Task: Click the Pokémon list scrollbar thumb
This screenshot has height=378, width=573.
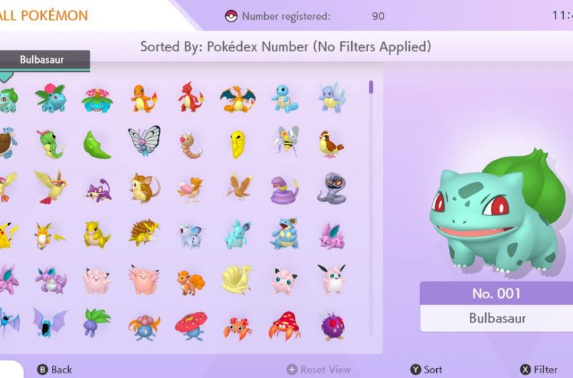Action: 371,87
